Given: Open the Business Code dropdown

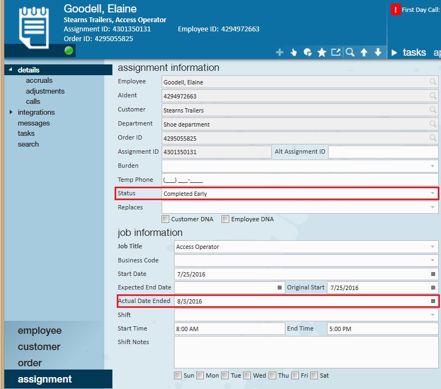Looking at the screenshot, I should (x=432, y=260).
